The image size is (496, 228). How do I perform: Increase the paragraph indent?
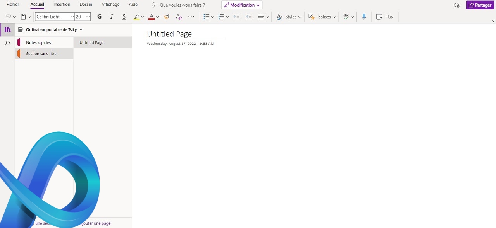point(249,17)
